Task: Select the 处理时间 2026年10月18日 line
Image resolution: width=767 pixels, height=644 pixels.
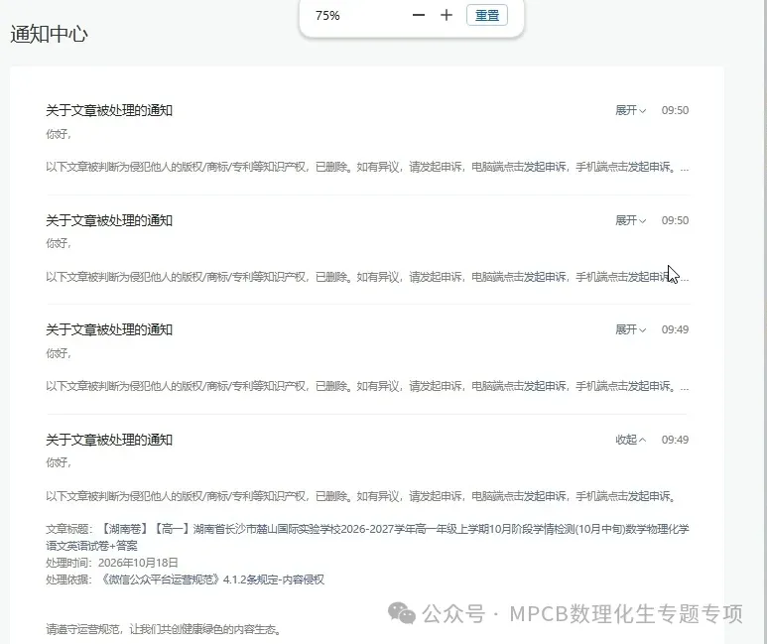Action: 112,563
